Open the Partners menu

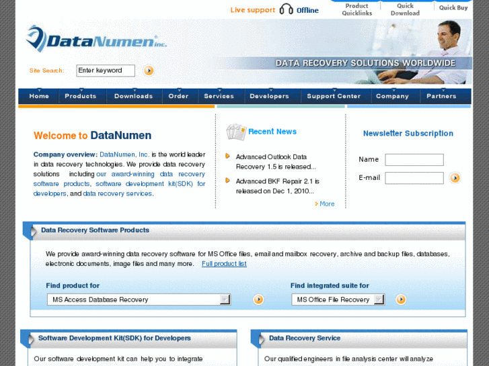tap(441, 96)
